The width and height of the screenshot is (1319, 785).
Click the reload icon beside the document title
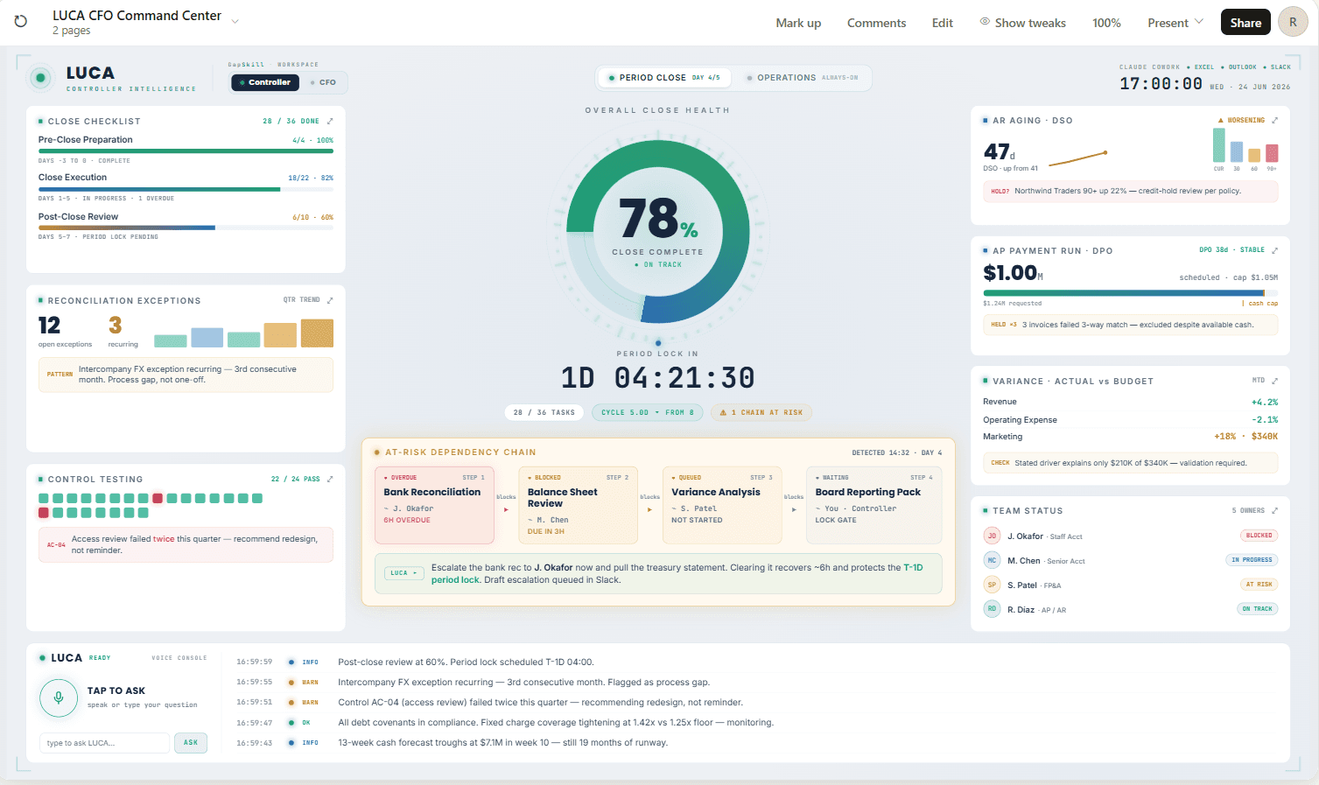tap(21, 21)
